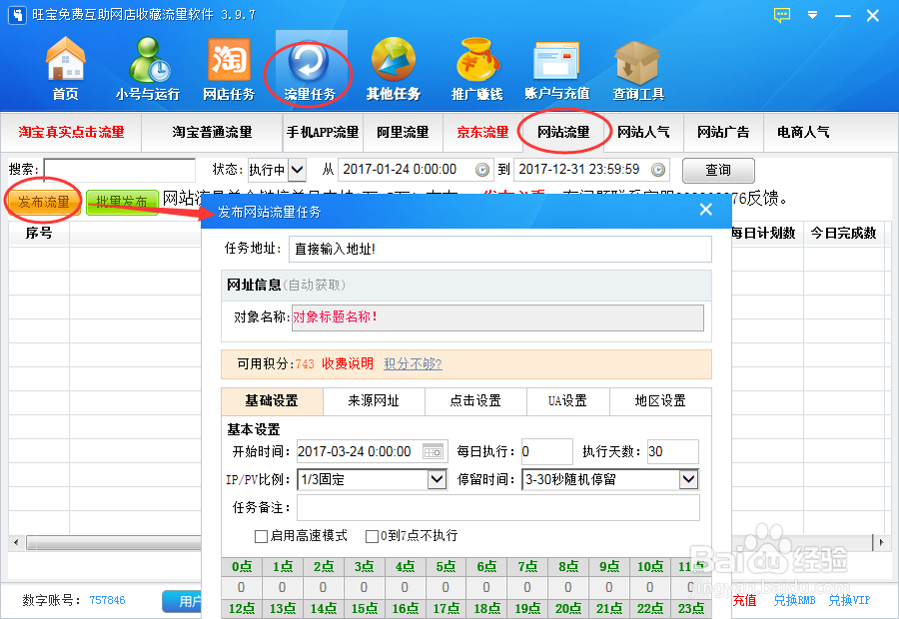
Task: Select the 来源网址 dialog tab
Action: [x=374, y=401]
